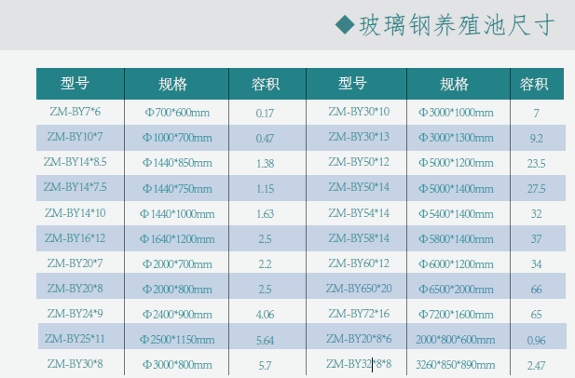575x378 pixels.
Task: Select the first 容积 column header
Action: [x=265, y=84]
